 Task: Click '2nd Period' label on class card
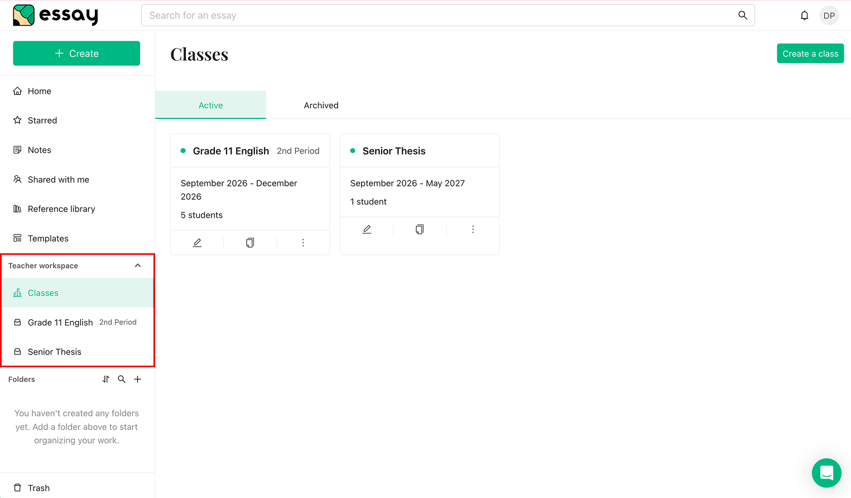coord(298,151)
